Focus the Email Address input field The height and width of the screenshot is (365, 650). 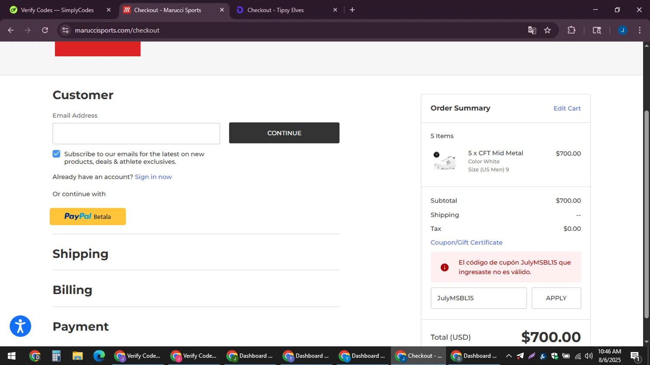coord(136,133)
